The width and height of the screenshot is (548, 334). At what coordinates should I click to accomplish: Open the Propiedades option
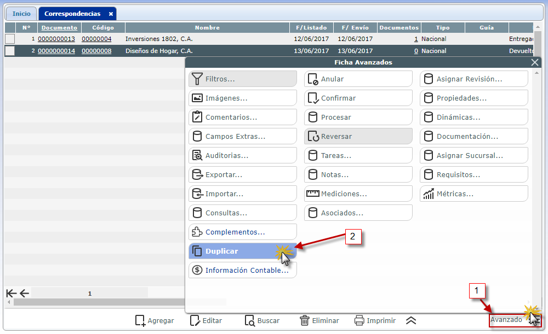coord(474,98)
